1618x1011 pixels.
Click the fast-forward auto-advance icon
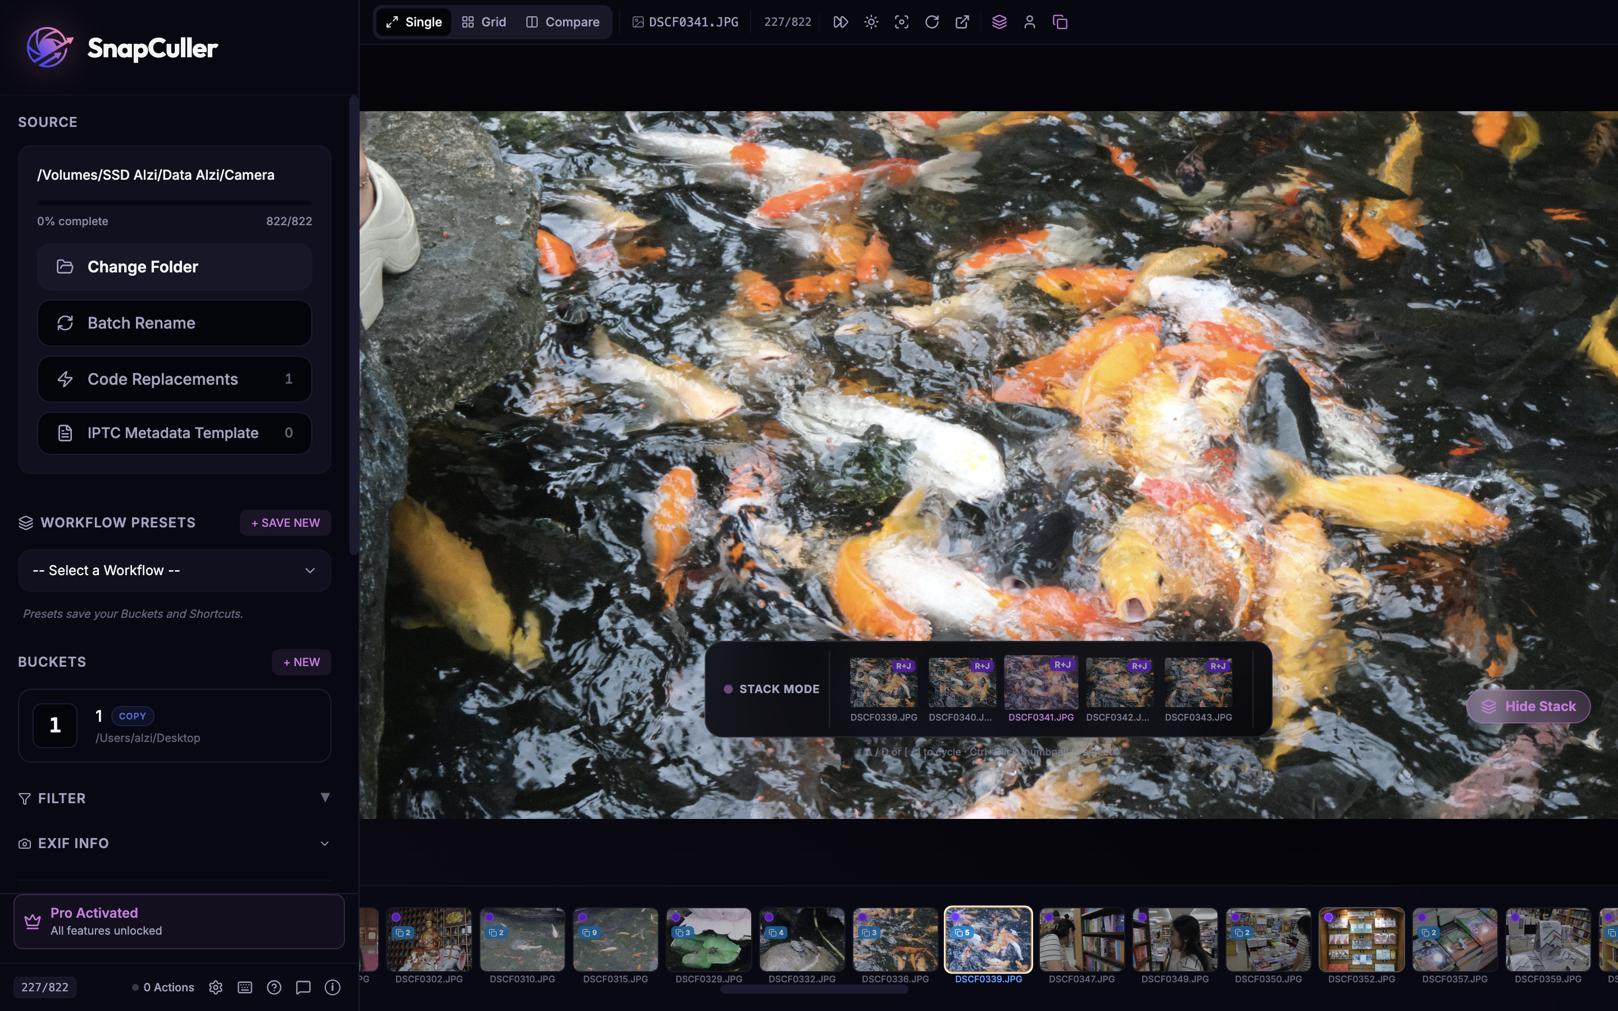click(840, 22)
